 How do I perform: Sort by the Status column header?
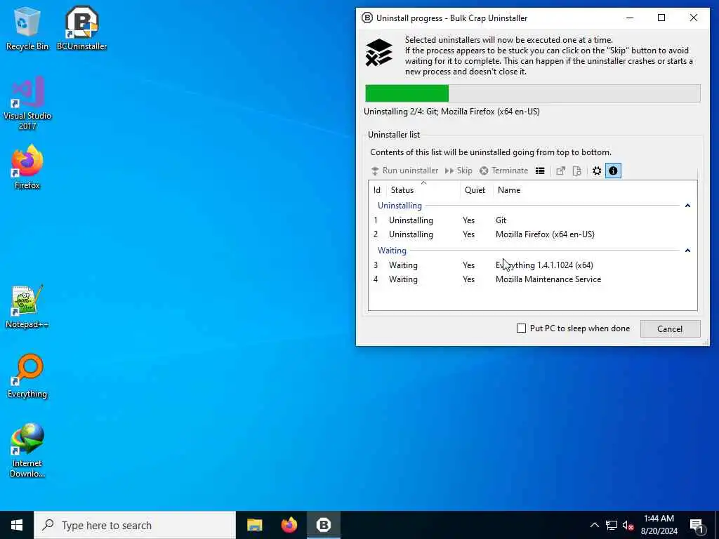coord(423,189)
